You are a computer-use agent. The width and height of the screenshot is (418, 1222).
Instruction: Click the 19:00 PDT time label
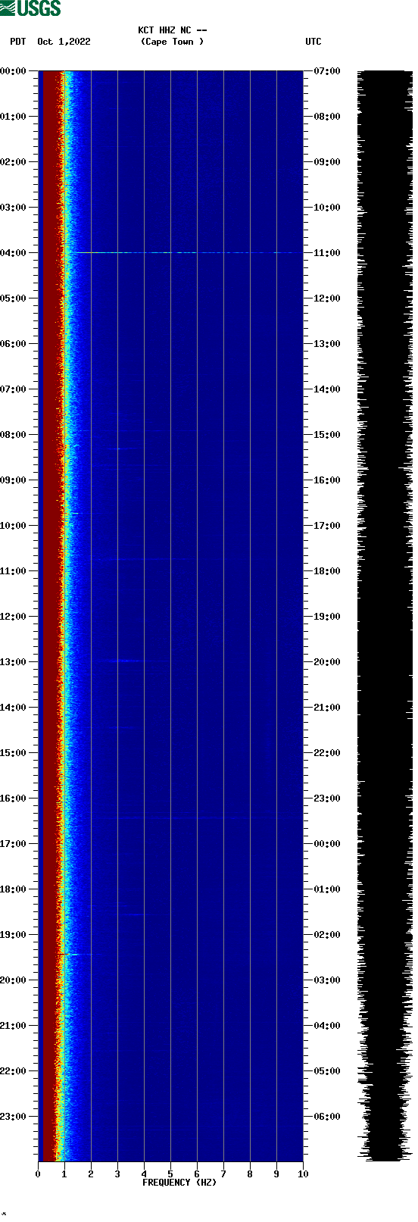(13, 935)
